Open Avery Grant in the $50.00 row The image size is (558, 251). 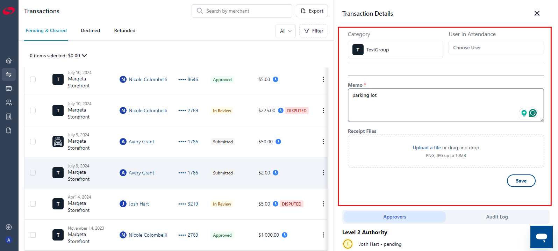click(141, 142)
